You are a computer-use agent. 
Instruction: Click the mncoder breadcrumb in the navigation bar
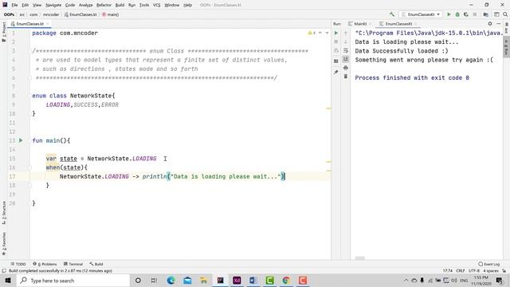51,14
